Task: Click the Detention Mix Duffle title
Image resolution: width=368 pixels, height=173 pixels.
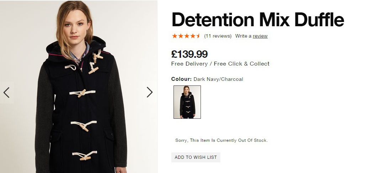Action: pyautogui.click(x=258, y=20)
